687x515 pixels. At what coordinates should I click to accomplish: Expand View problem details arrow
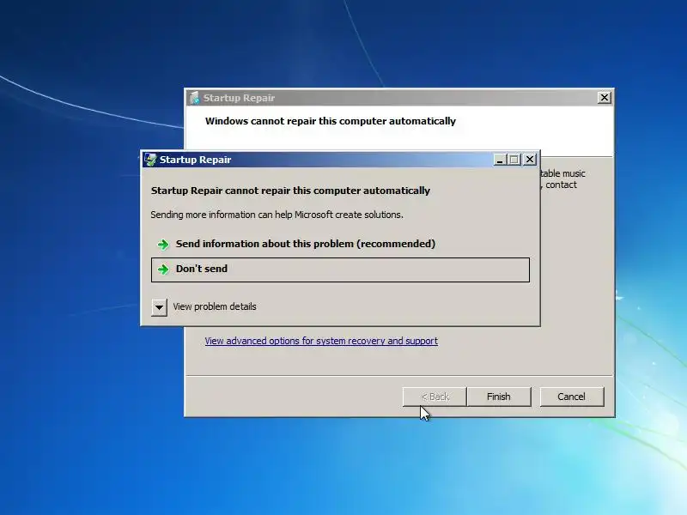coord(159,307)
